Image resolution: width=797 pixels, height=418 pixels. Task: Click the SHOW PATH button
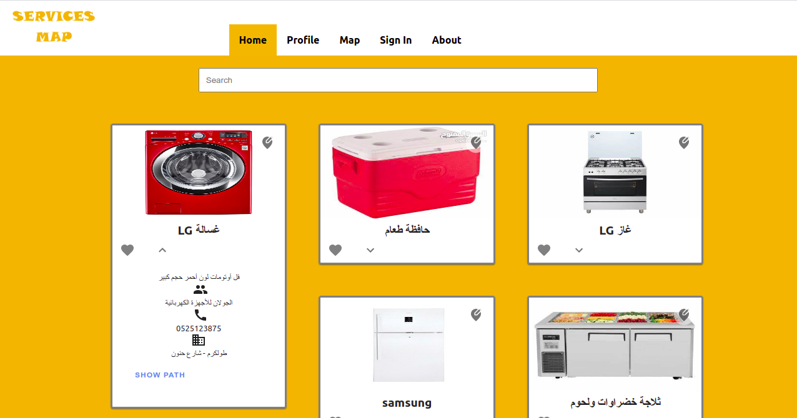pyautogui.click(x=160, y=375)
